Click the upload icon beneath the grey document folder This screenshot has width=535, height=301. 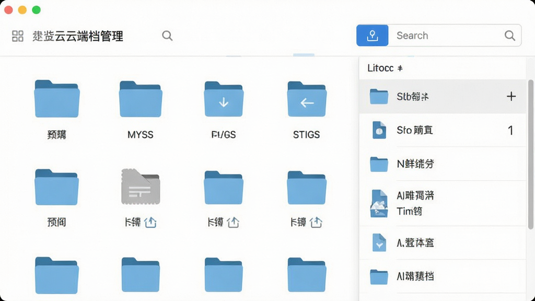tap(150, 223)
